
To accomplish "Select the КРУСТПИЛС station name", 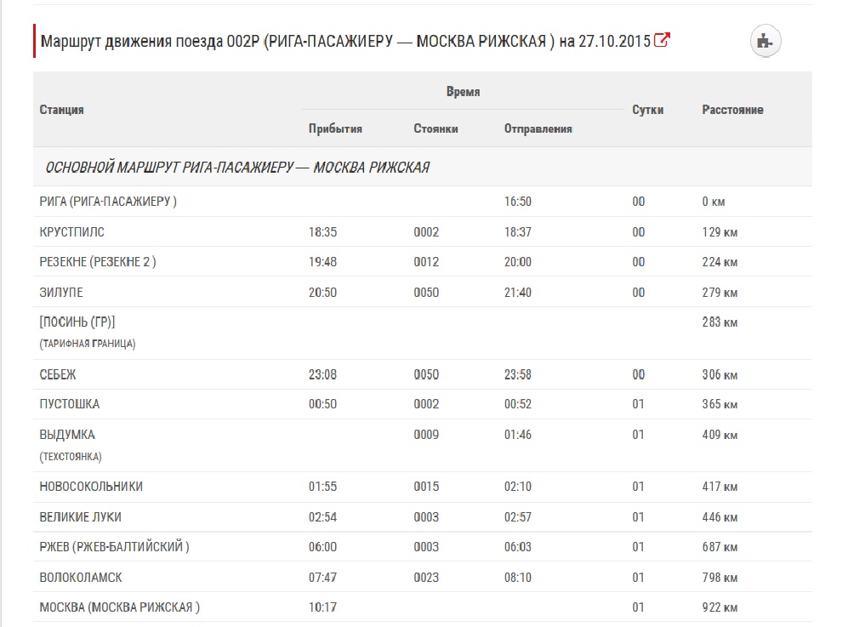I will [x=72, y=232].
